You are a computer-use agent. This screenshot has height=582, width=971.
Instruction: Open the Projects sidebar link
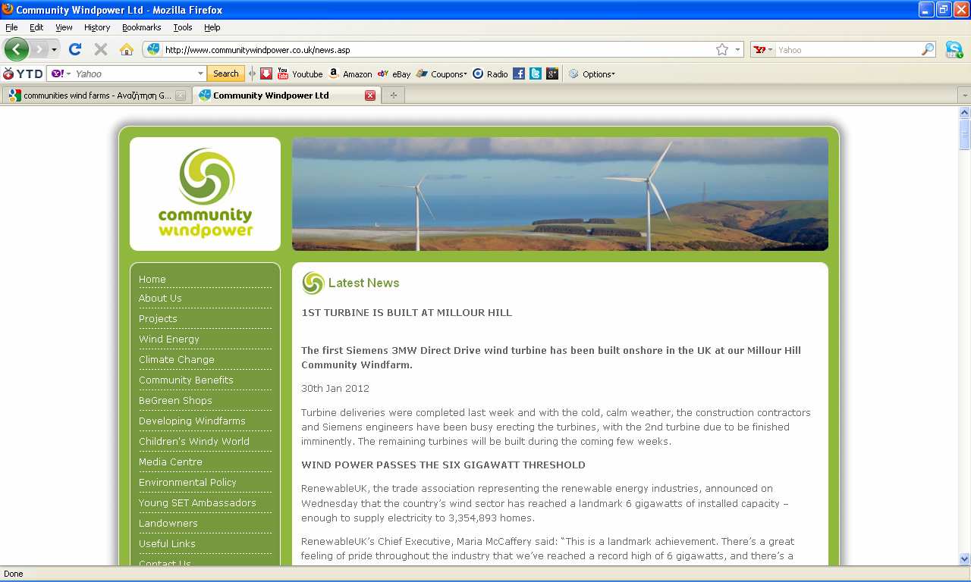tap(158, 319)
